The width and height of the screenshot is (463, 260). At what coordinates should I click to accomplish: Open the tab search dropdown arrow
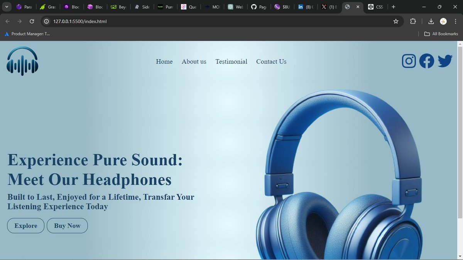[7, 7]
